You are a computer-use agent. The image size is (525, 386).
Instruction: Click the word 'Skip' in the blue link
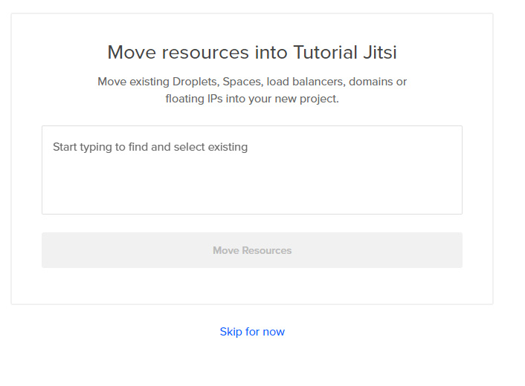point(231,332)
